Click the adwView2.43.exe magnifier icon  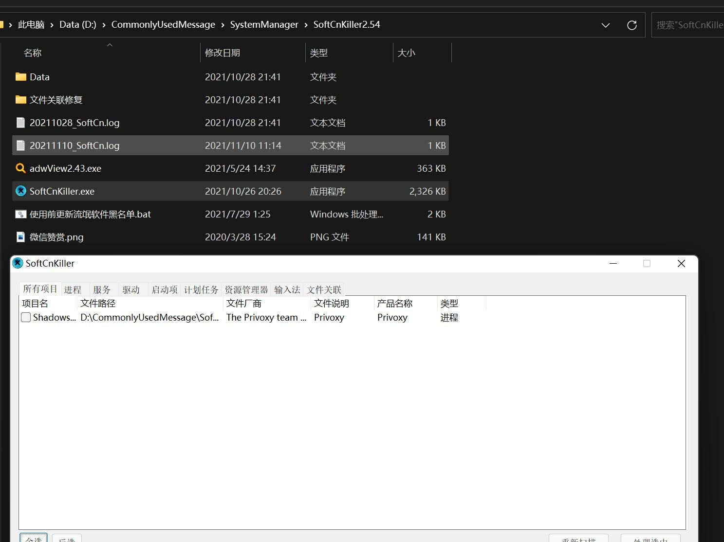pos(20,168)
